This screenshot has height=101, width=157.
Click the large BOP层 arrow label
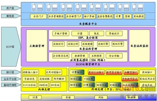tap(11, 47)
